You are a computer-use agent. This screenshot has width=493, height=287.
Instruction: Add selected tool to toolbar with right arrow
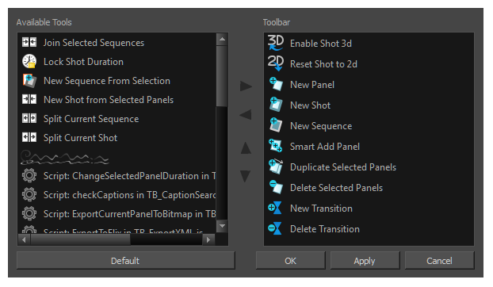tap(246, 86)
